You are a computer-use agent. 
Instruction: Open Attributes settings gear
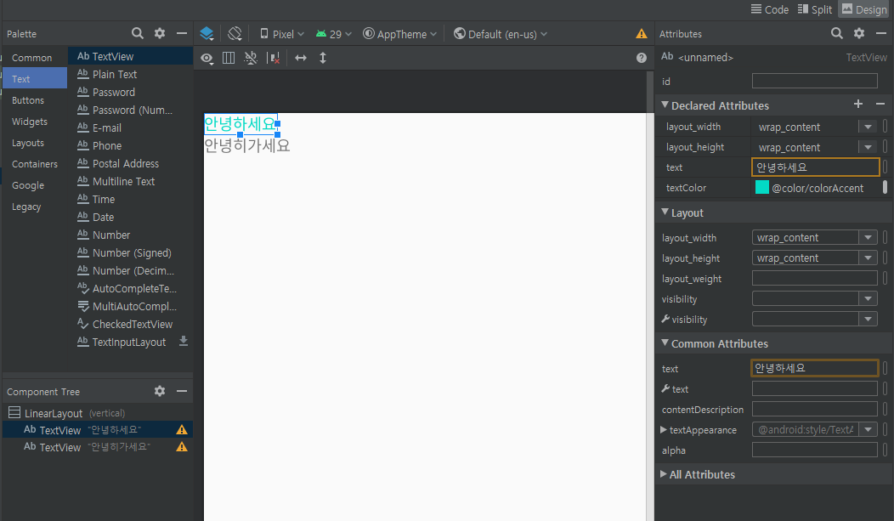click(x=859, y=34)
